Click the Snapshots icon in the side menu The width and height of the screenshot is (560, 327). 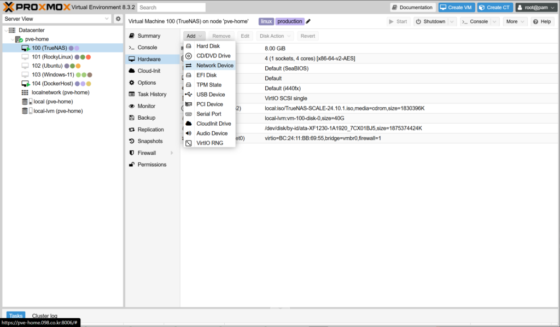132,141
